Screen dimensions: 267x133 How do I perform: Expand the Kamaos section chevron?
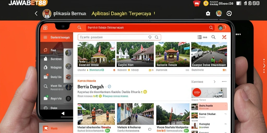[x=215, y=82]
